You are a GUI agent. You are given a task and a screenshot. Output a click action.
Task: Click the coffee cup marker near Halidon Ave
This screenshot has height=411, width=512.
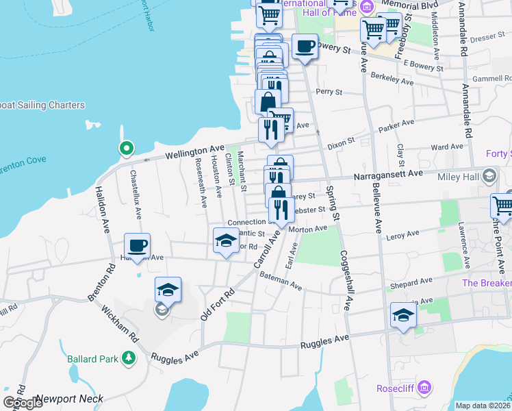coord(137,247)
